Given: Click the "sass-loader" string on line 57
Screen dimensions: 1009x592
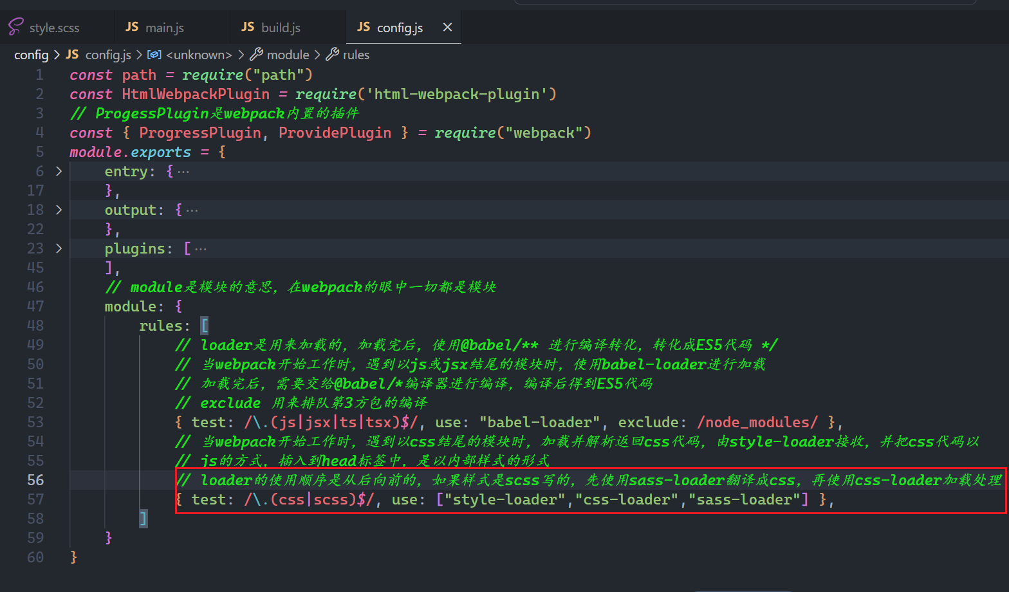Looking at the screenshot, I should [744, 499].
